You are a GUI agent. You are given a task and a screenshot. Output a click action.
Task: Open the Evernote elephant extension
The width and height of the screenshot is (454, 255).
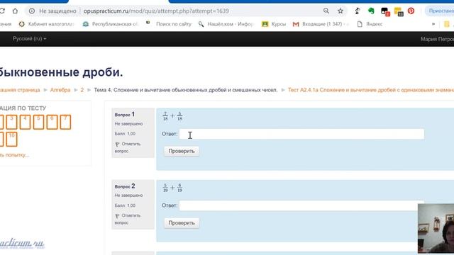pos(371,11)
